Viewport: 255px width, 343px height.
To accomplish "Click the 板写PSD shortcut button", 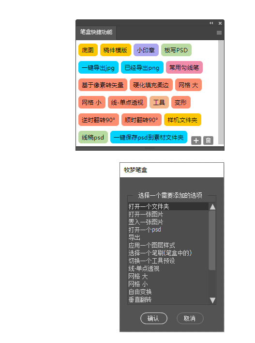I will point(176,50).
